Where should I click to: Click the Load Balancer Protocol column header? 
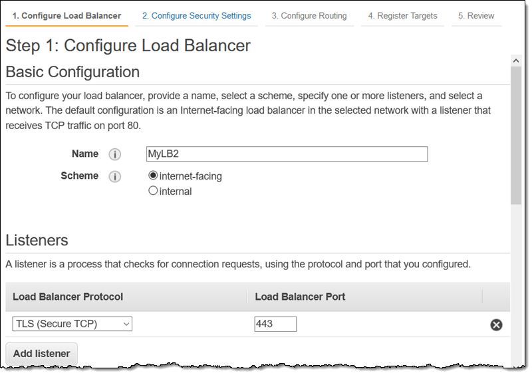click(x=68, y=297)
